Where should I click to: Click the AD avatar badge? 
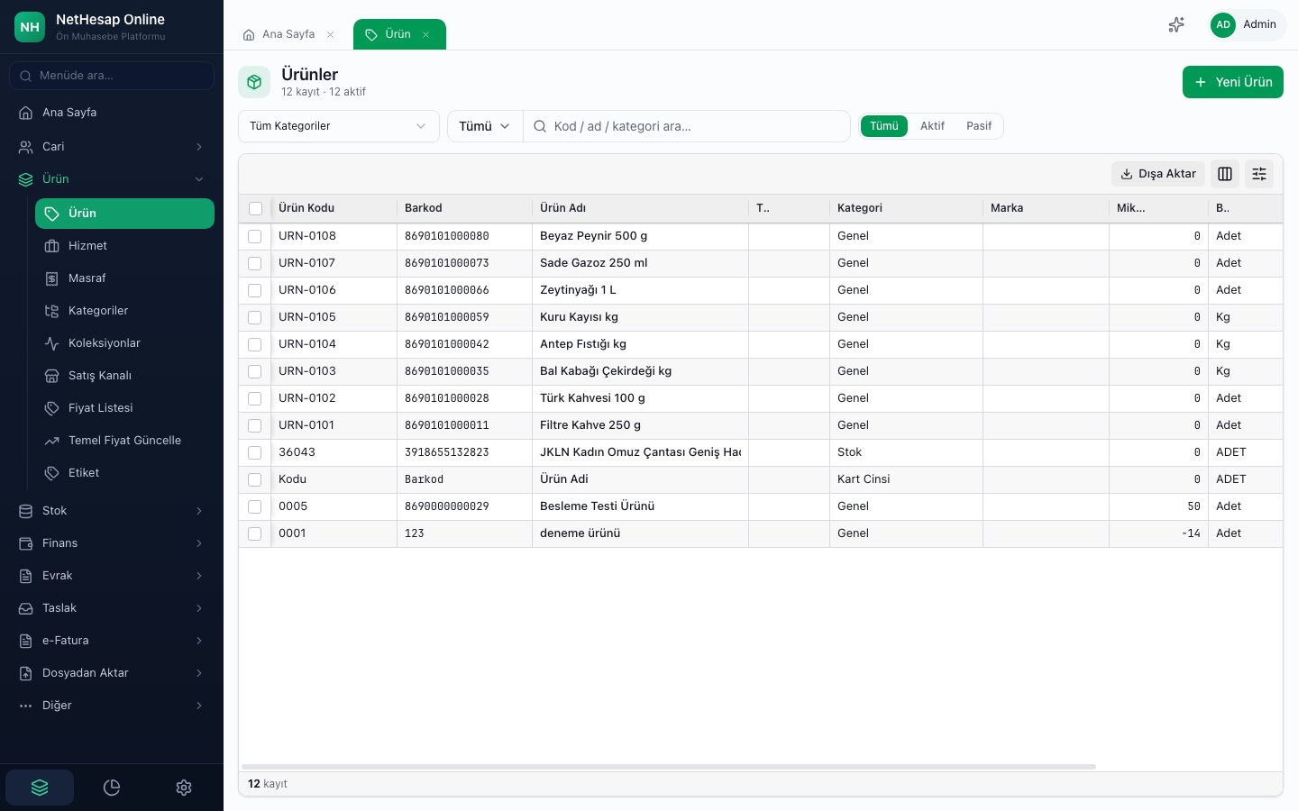point(1223,25)
